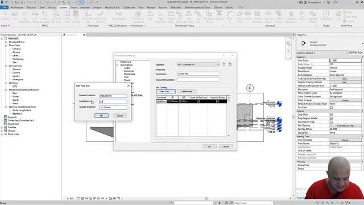Click the Size Catalog table scrollbar down arrow

(x=229, y=135)
